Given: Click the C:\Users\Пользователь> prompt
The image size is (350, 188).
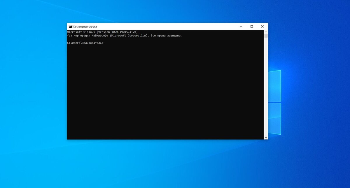Looking at the screenshot, I should (x=85, y=43).
